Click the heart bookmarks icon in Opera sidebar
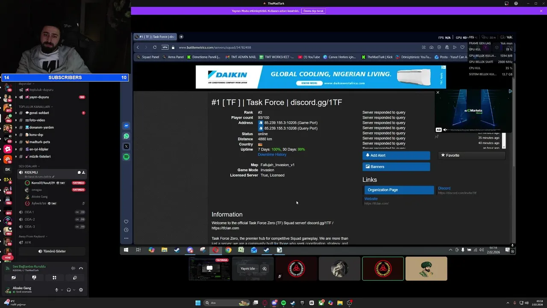This screenshot has width=547, height=308. click(x=126, y=222)
